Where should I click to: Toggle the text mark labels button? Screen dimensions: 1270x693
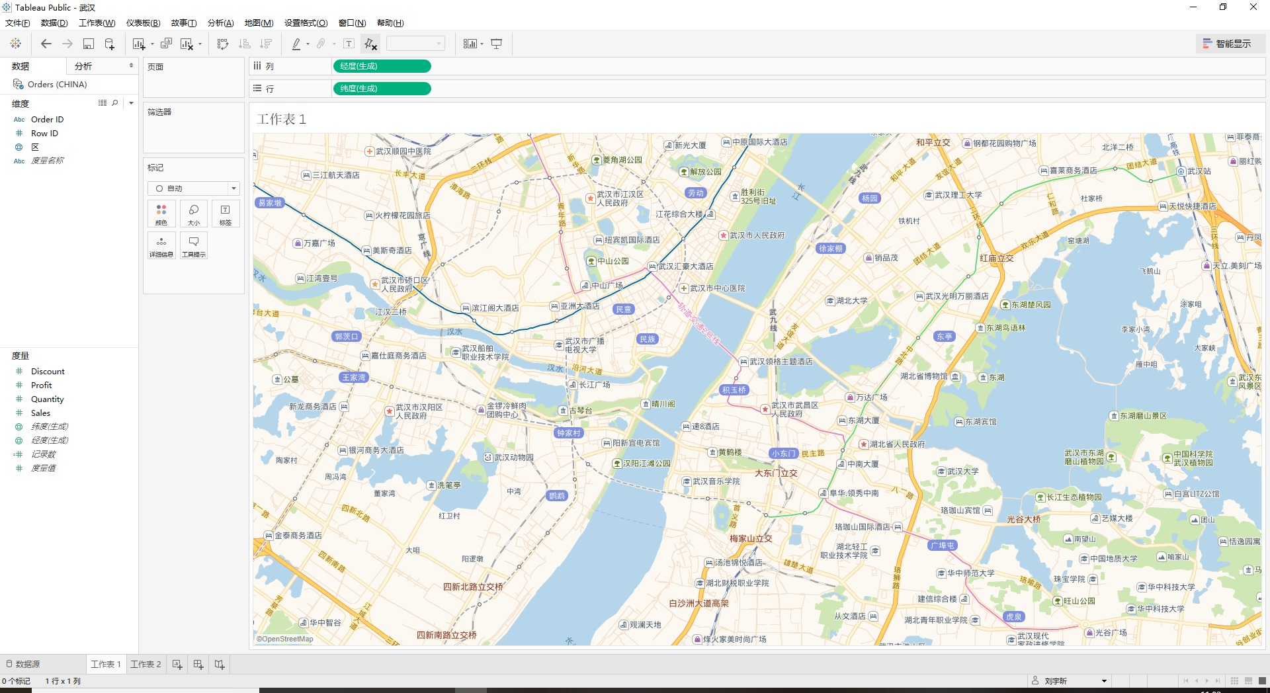(x=349, y=44)
